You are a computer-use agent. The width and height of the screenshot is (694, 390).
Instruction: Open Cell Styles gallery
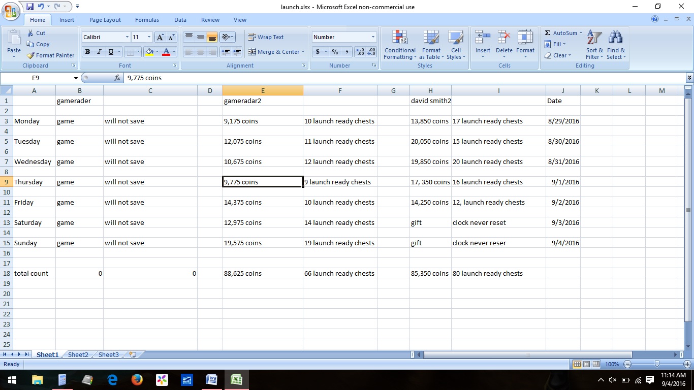[456, 45]
